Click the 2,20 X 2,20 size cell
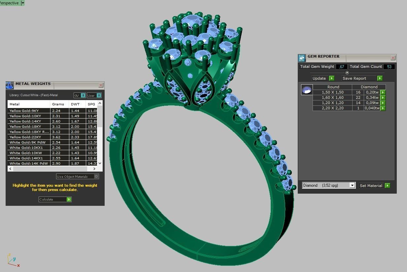 (332, 108)
